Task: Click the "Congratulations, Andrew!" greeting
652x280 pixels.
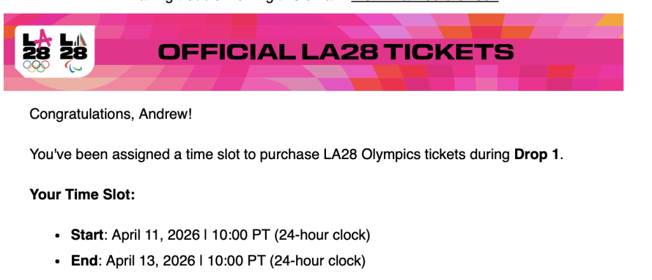Action: [111, 115]
